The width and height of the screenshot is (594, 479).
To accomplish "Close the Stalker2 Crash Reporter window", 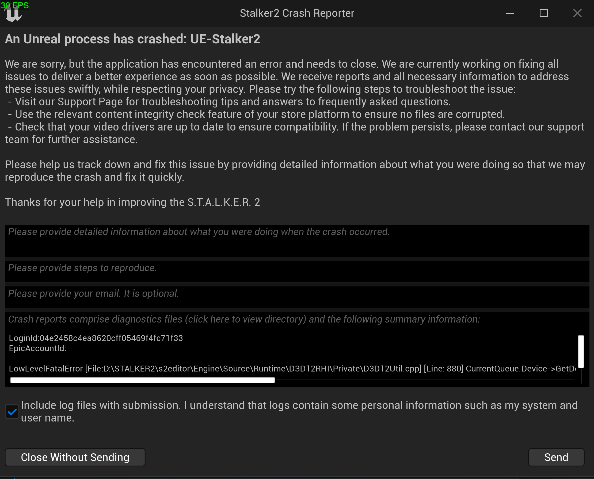I will pyautogui.click(x=577, y=13).
